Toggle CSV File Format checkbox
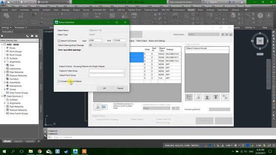The width and height of the screenshot is (276, 155). coord(154,122)
